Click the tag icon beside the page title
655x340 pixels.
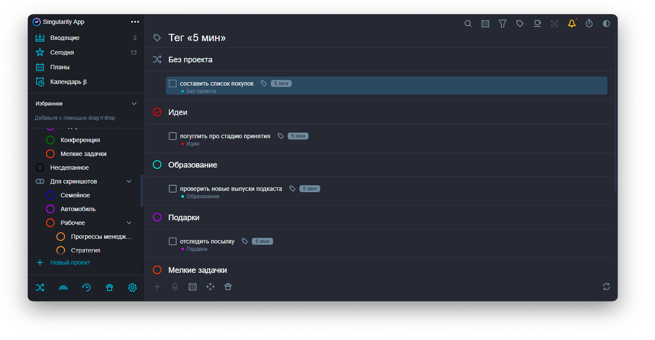(157, 38)
